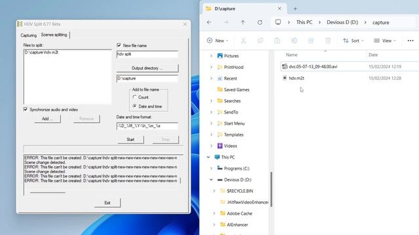419x235 pixels.
Task: Select the AIEnhancer folder in sidebar
Action: click(x=237, y=225)
